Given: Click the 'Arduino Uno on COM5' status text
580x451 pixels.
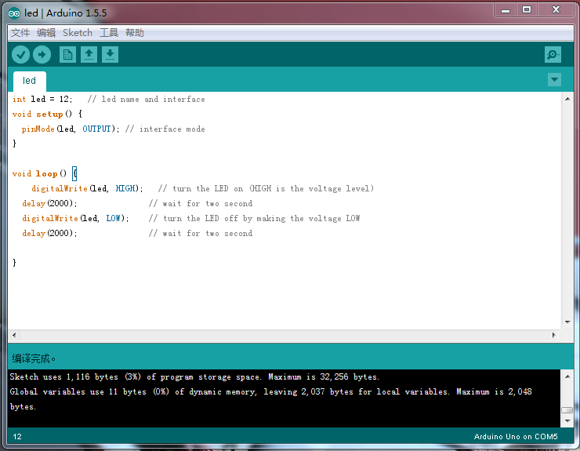Looking at the screenshot, I should (x=516, y=437).
